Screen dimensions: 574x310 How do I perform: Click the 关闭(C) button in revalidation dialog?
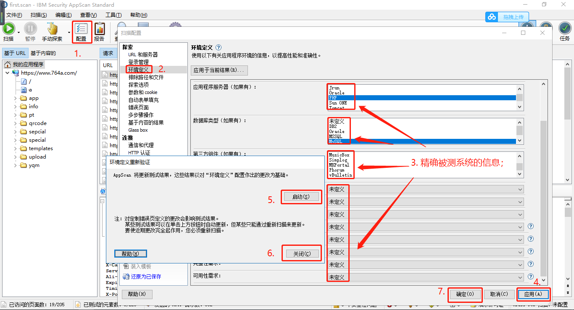(302, 254)
